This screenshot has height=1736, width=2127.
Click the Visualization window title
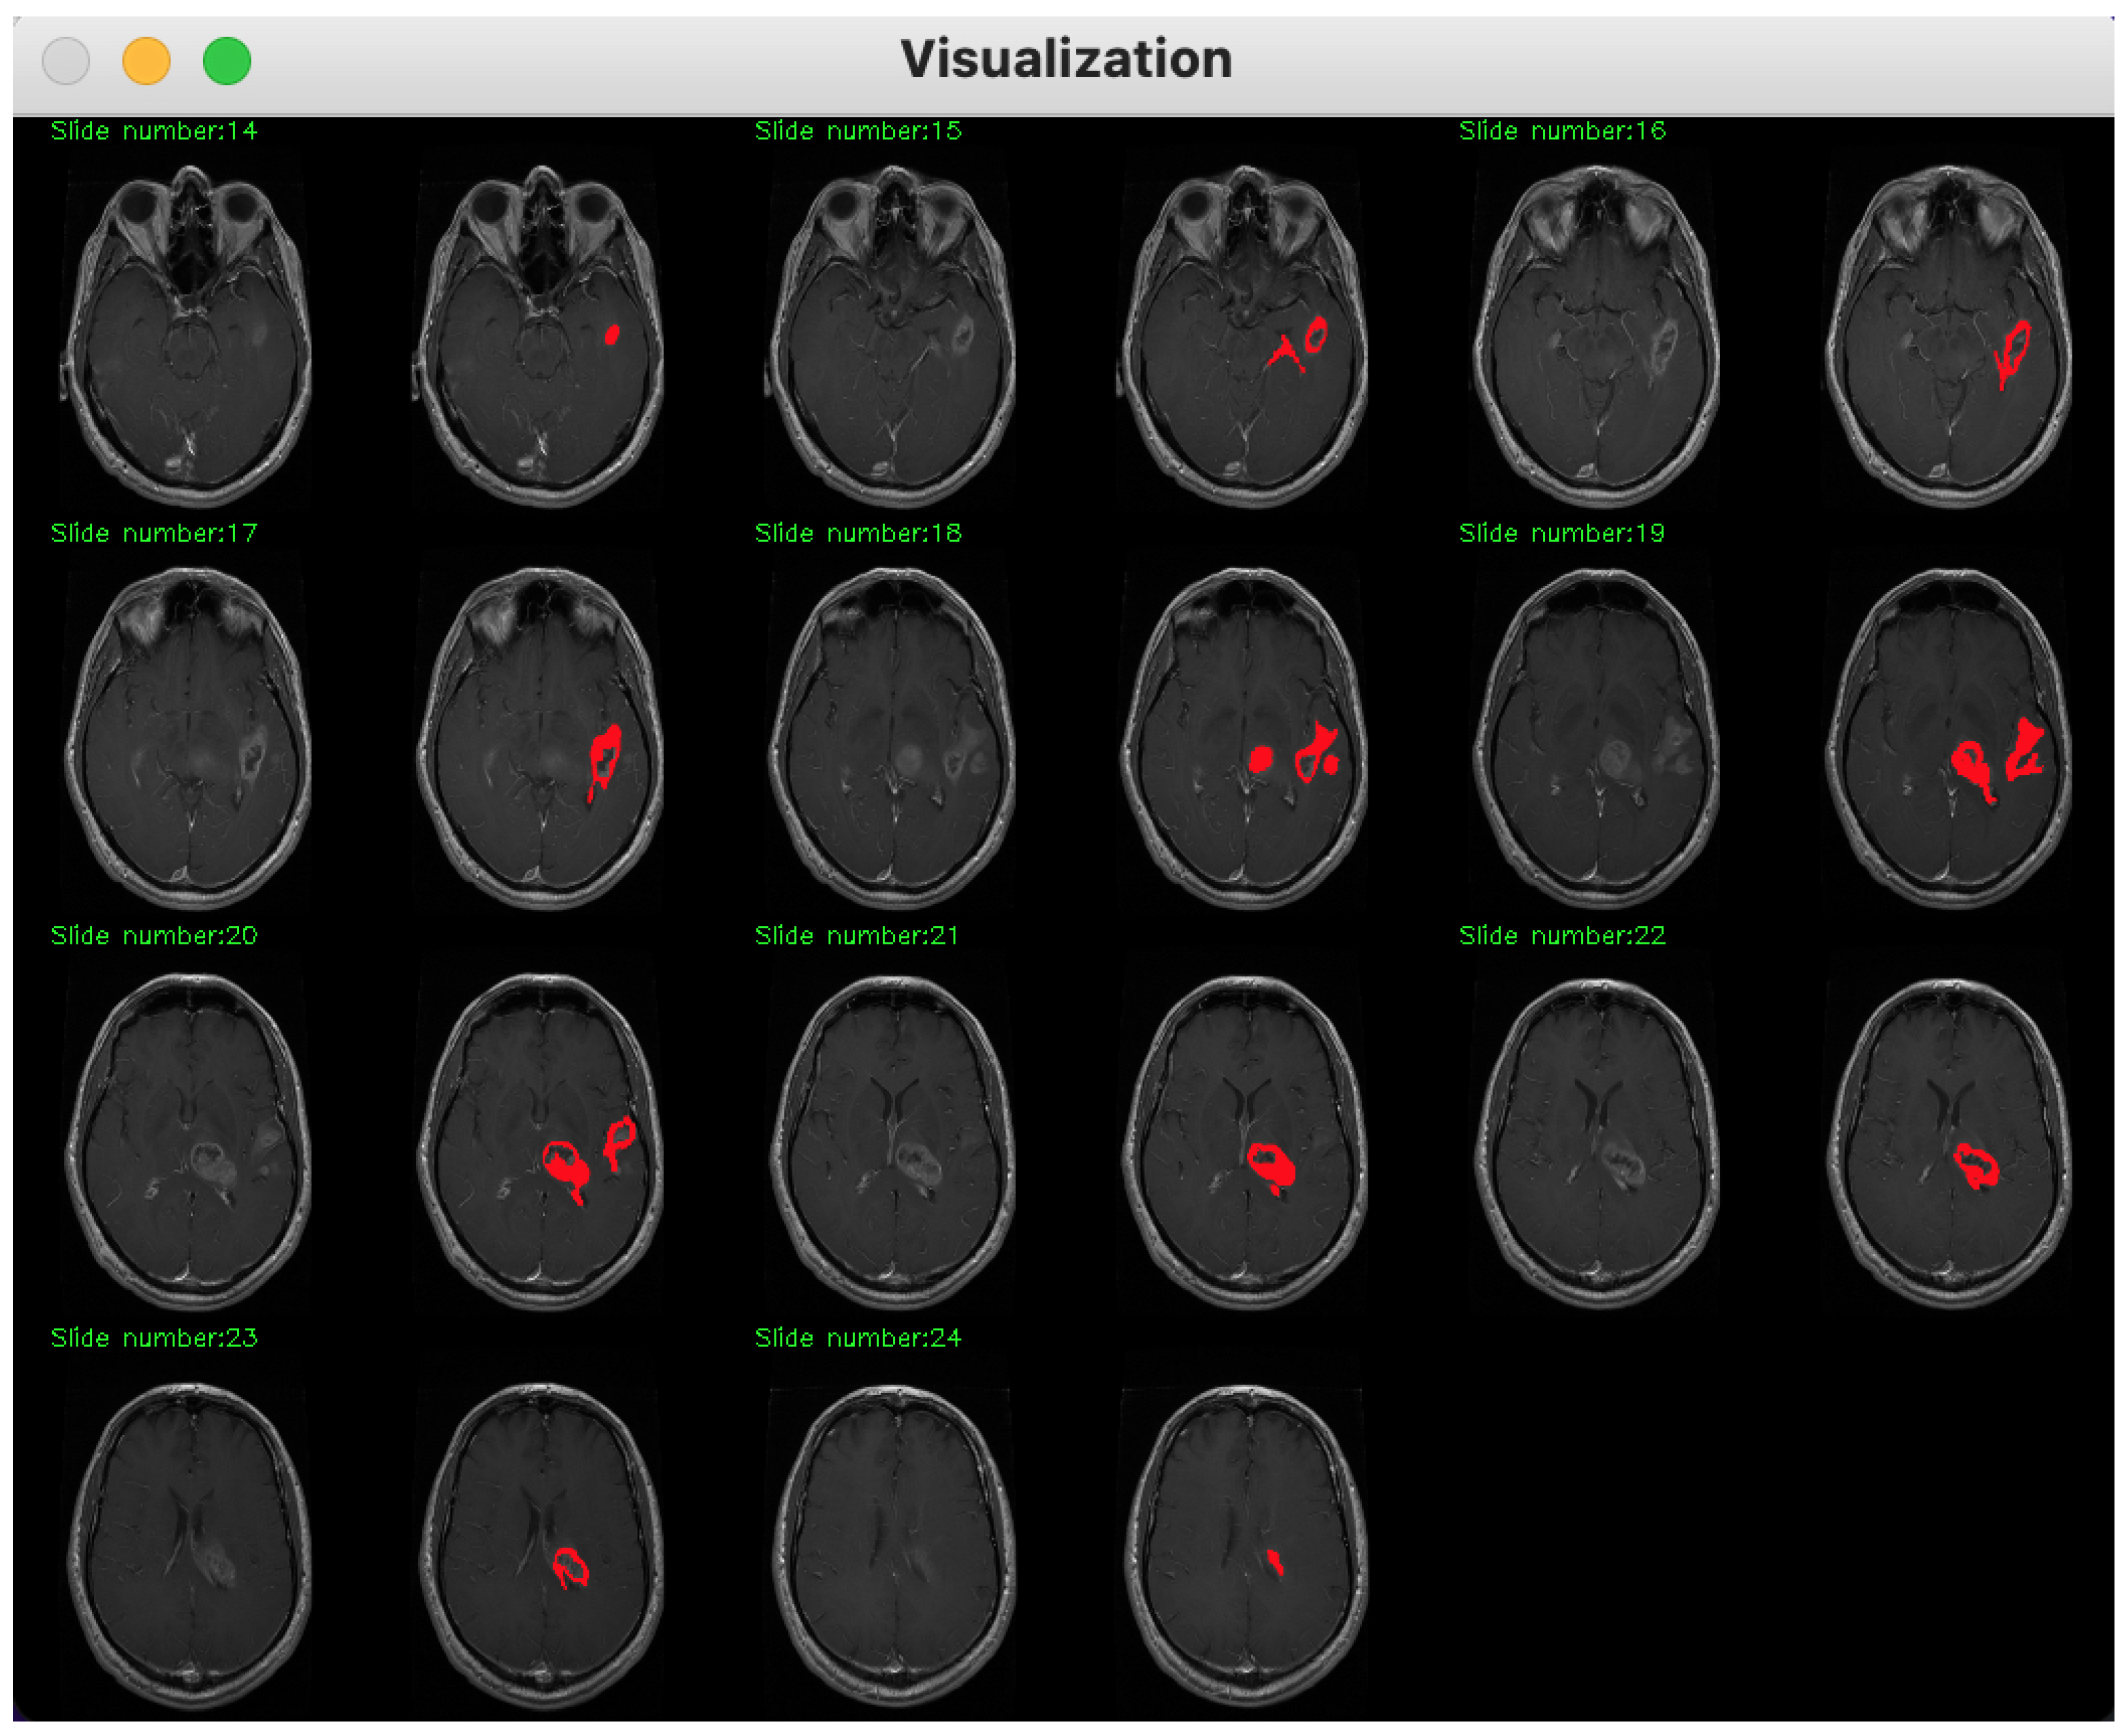click(1066, 59)
